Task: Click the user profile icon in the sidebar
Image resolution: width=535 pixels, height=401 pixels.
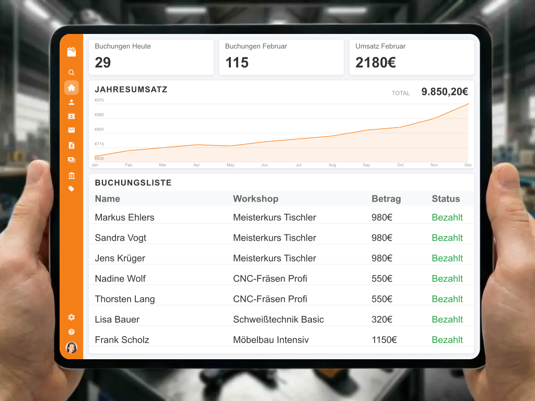Action: 71,102
